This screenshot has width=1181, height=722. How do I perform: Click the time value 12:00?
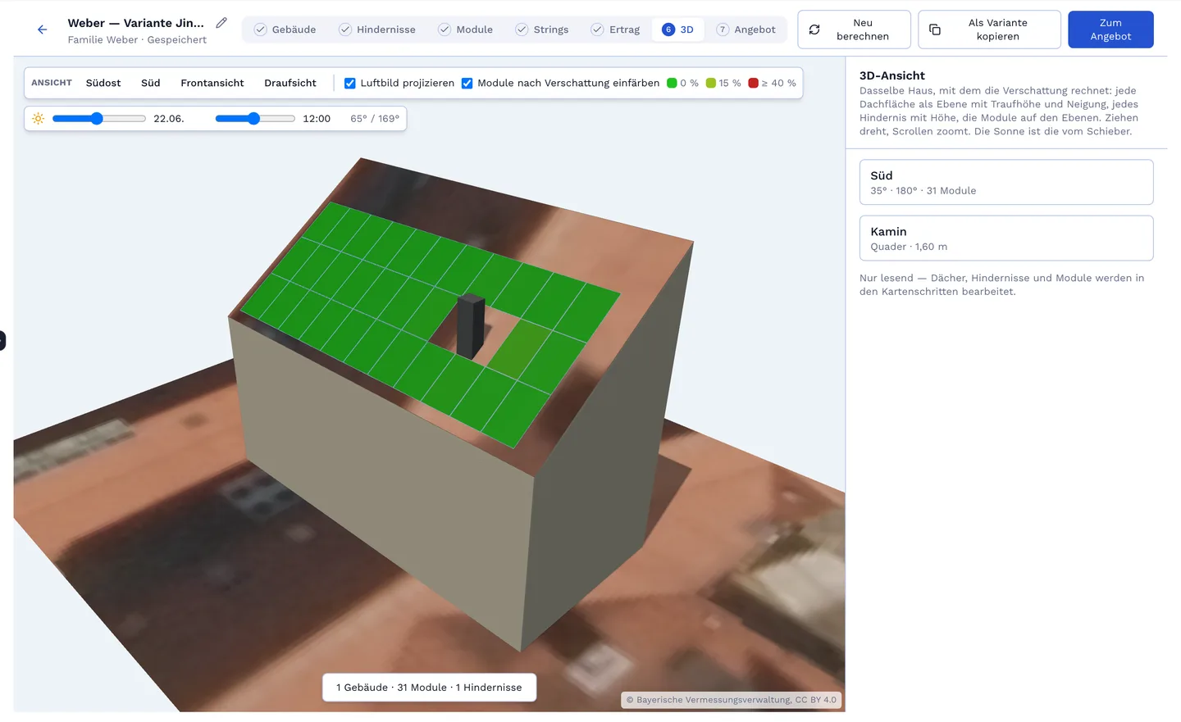(x=317, y=119)
